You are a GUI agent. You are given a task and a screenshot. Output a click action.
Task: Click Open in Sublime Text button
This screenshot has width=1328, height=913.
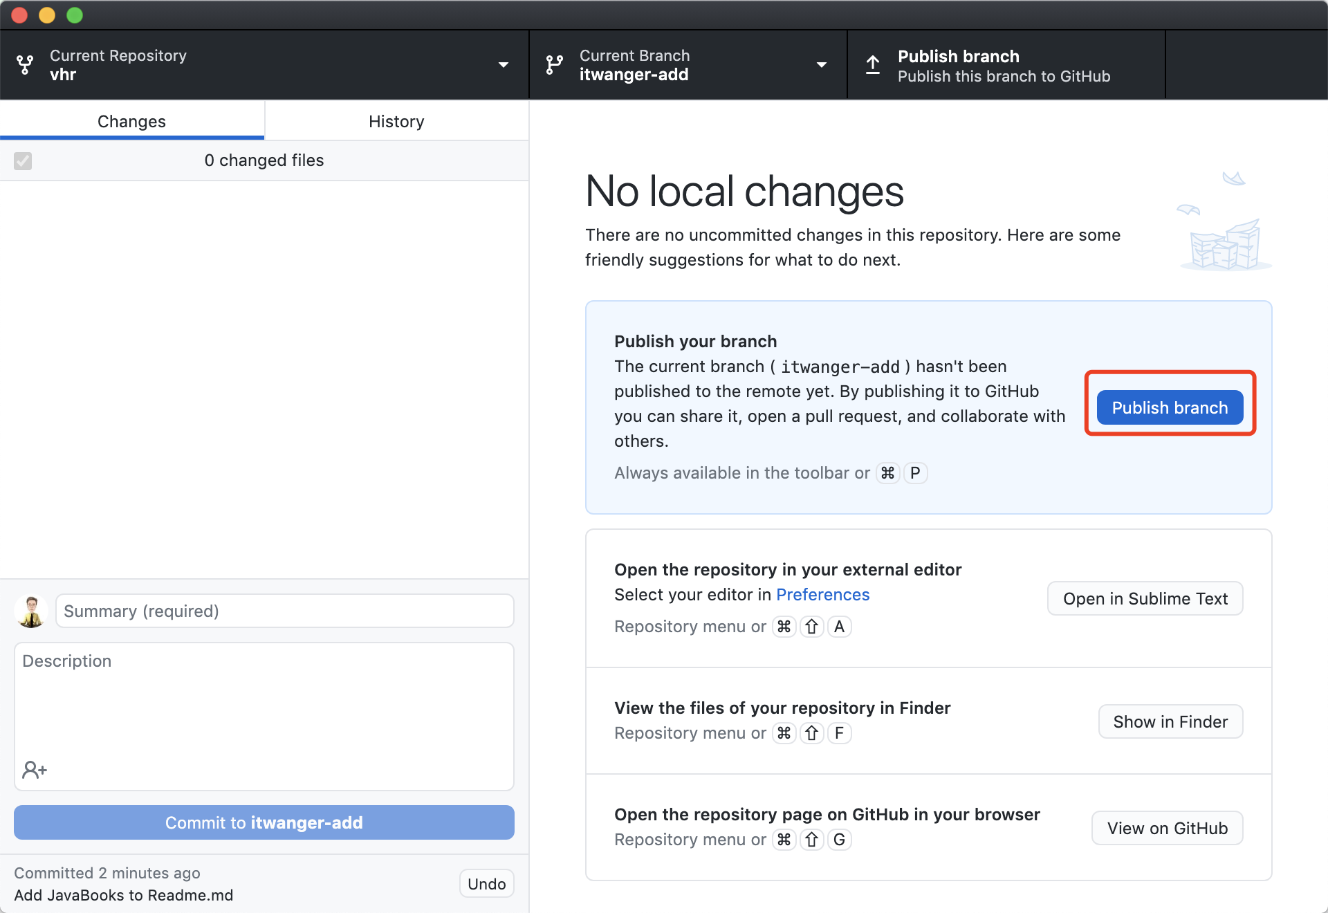[1145, 598]
